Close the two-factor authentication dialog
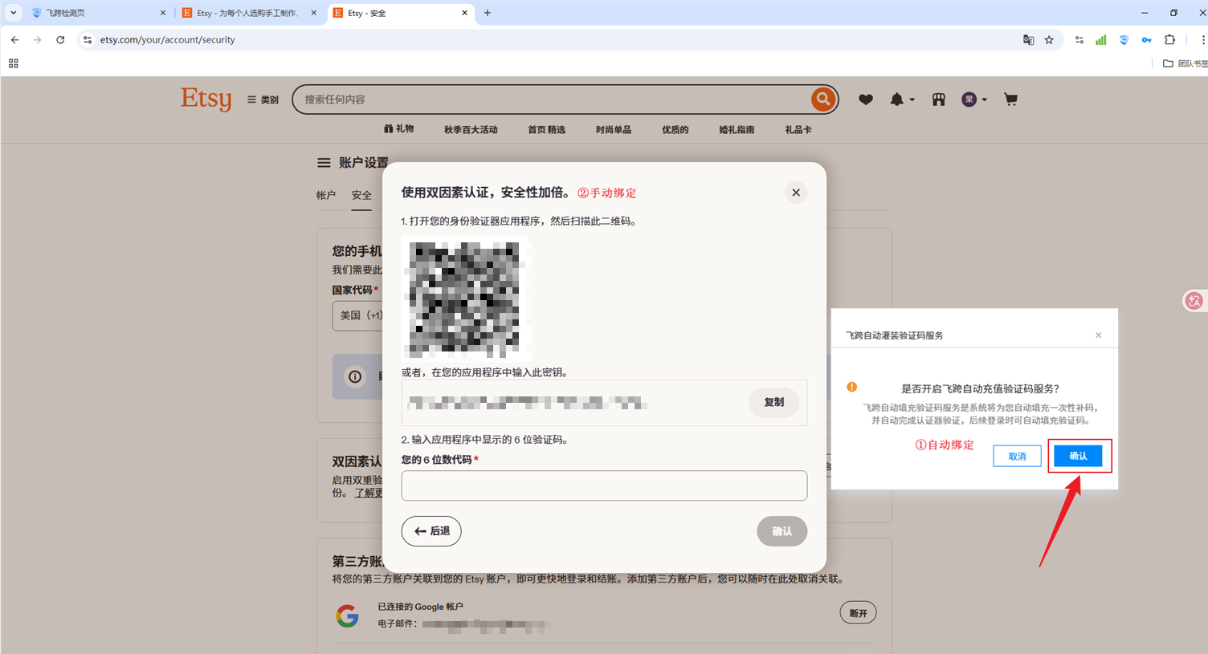This screenshot has height=654, width=1208. [796, 193]
